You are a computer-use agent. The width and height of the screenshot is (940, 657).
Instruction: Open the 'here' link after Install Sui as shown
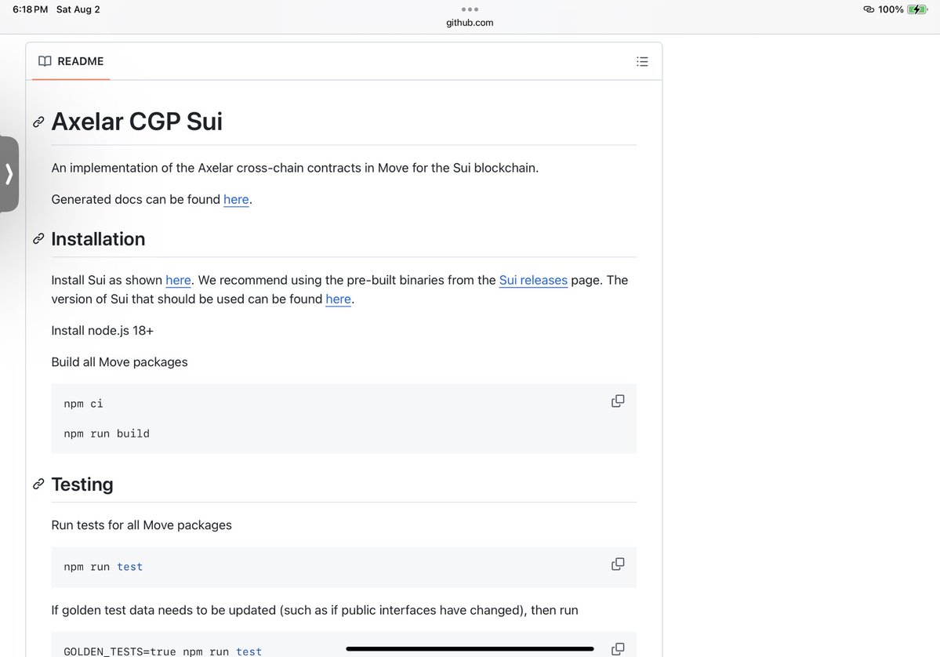click(178, 281)
